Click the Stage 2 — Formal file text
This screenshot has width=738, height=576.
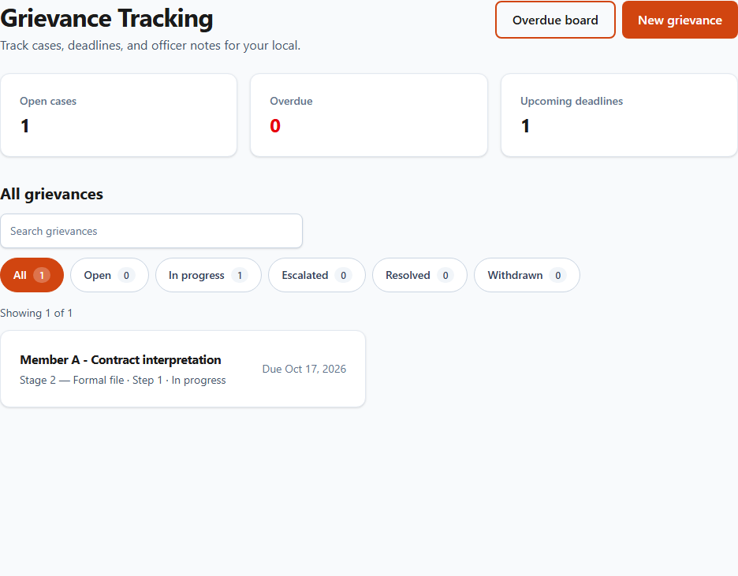tap(72, 380)
